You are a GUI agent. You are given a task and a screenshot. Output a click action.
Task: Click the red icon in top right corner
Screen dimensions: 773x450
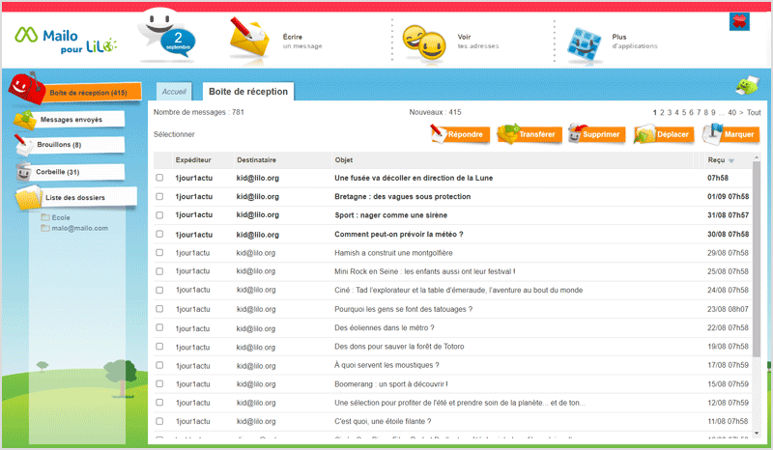pyautogui.click(x=742, y=20)
